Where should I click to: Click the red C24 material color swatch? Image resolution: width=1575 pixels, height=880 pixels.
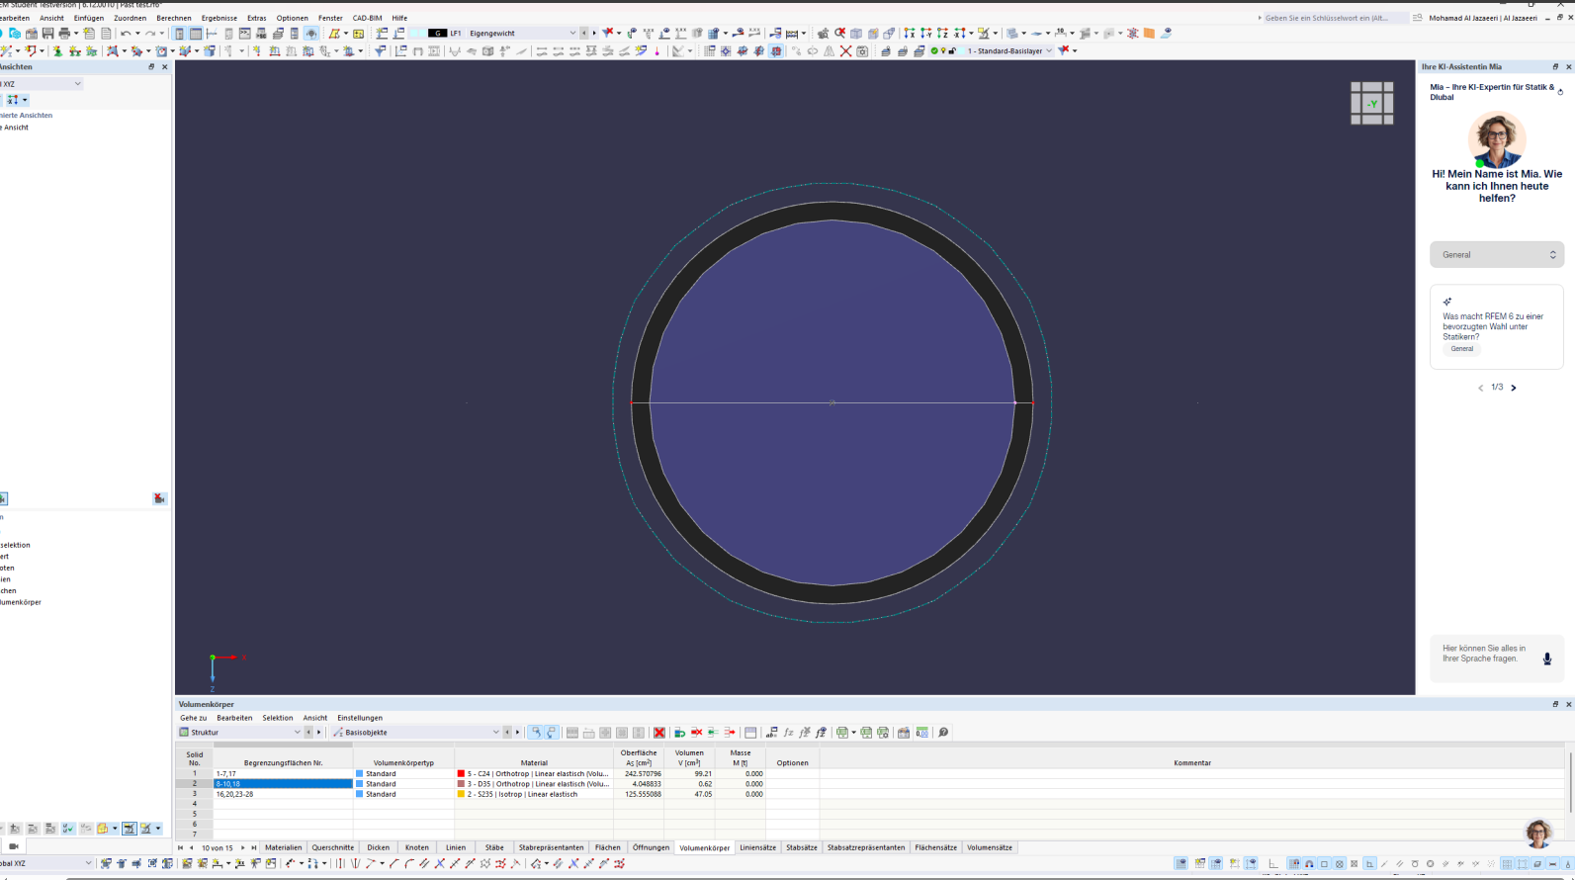(x=461, y=774)
